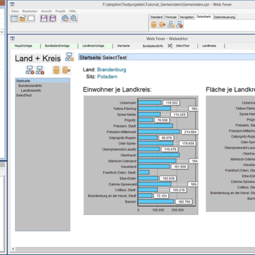Click Startseite in page navigation bar
Screen dimensions: 255x255
(90, 58)
